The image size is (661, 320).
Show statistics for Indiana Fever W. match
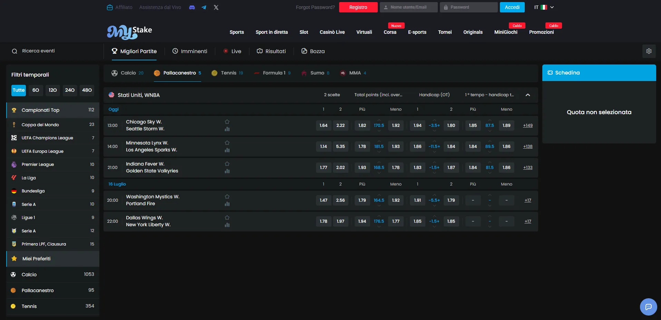pos(227,171)
